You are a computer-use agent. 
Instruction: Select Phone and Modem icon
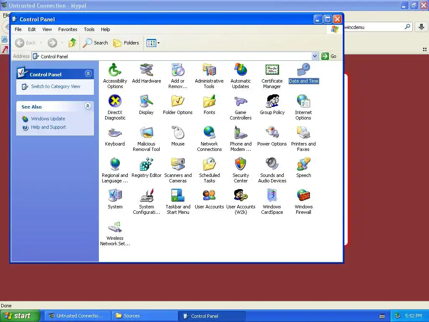pos(241,133)
